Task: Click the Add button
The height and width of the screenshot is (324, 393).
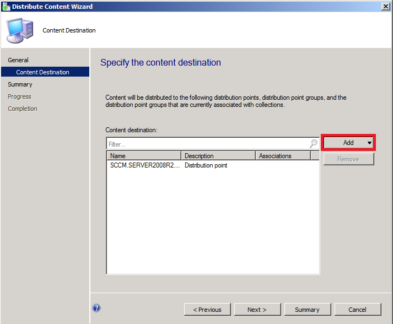Action: coord(348,143)
